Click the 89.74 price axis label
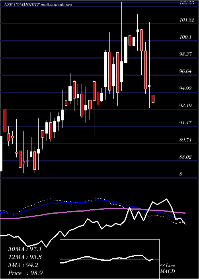 pos(186,139)
